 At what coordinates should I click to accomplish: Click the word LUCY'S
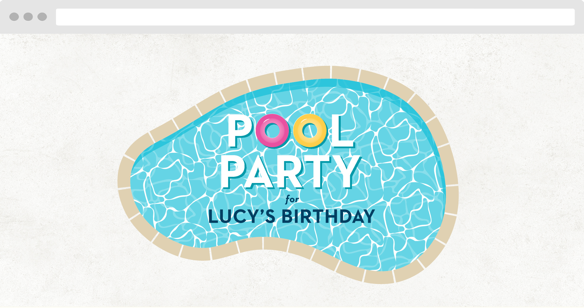[x=242, y=216]
